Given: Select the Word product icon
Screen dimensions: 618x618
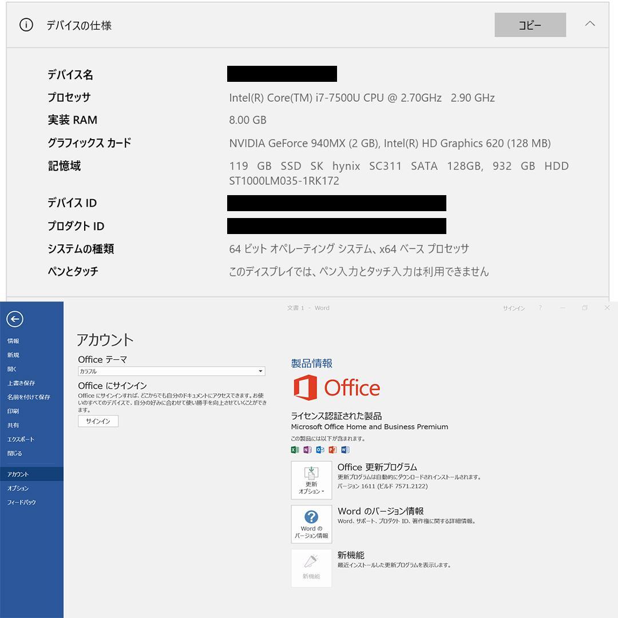Looking at the screenshot, I should (345, 450).
